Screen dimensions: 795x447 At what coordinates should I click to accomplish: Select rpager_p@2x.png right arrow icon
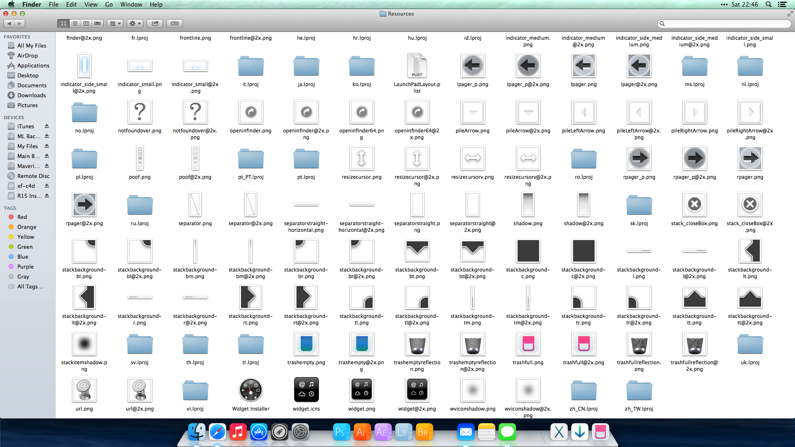(694, 158)
